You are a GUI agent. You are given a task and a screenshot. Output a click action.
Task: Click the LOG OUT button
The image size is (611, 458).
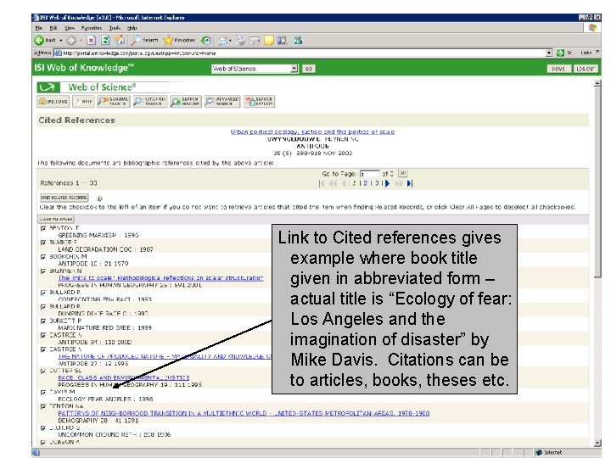586,69
